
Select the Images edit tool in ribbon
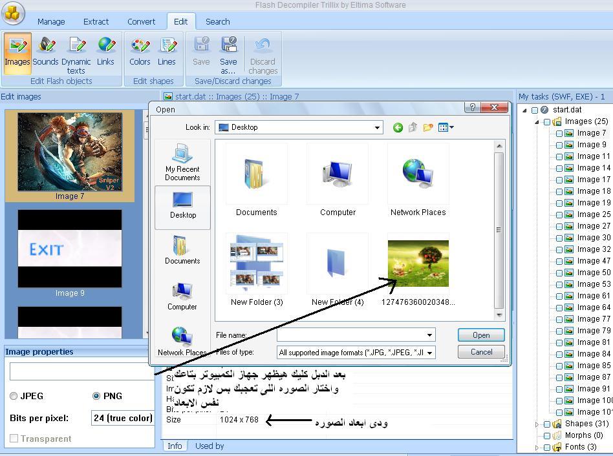[x=17, y=53]
